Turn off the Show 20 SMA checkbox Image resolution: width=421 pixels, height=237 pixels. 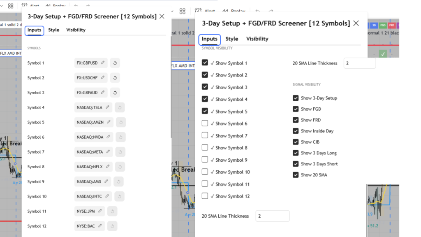pyautogui.click(x=296, y=175)
